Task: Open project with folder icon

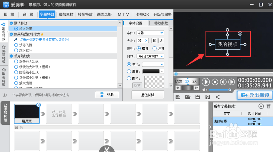Action: (188, 97)
